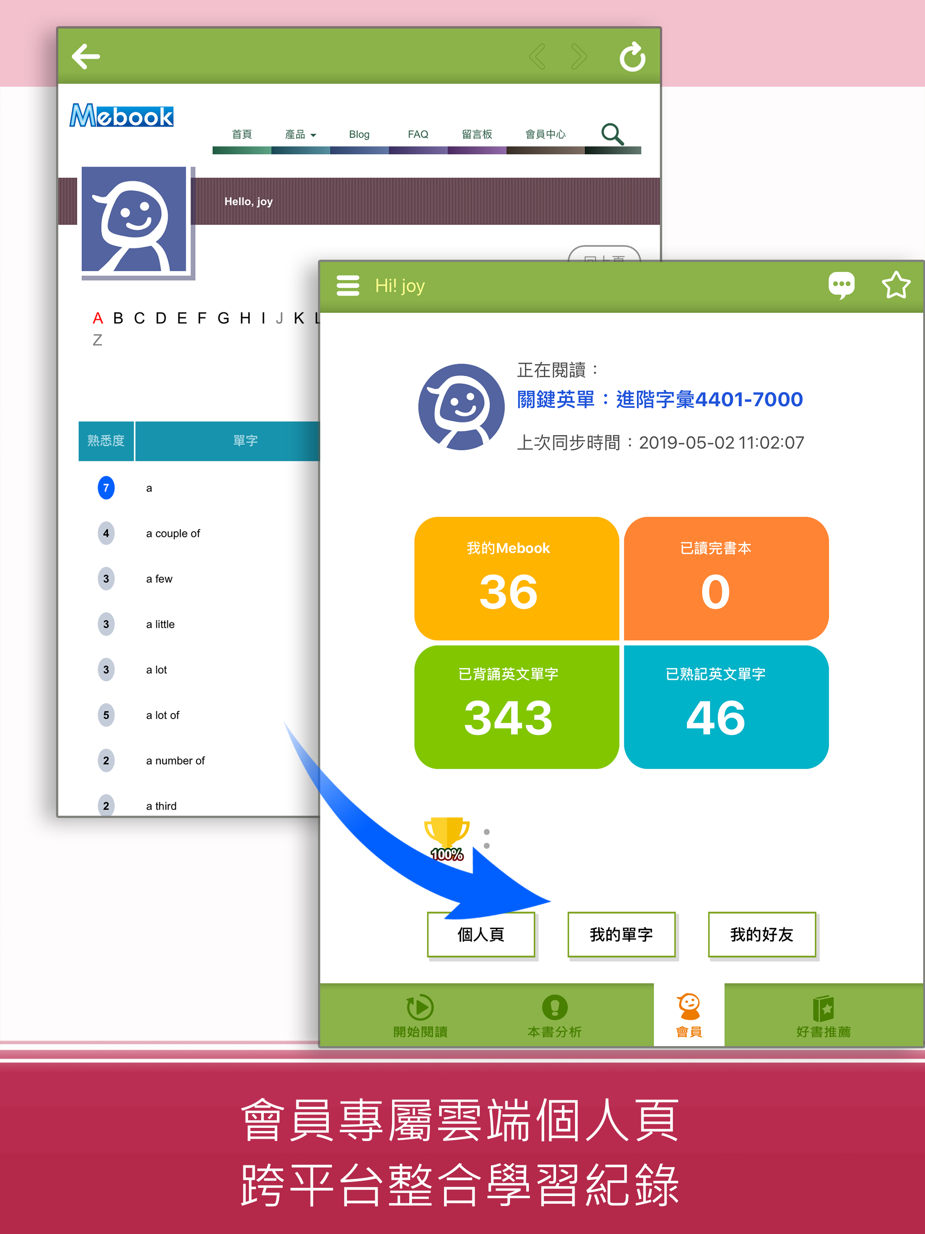Switch to the 開始閱讀 tab
The width and height of the screenshot is (925, 1234).
click(x=420, y=1016)
